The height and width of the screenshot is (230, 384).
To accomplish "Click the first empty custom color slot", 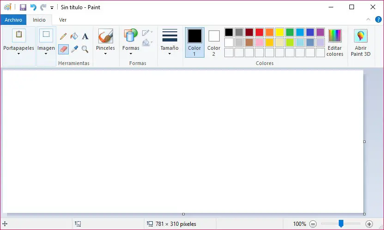I will click(229, 53).
